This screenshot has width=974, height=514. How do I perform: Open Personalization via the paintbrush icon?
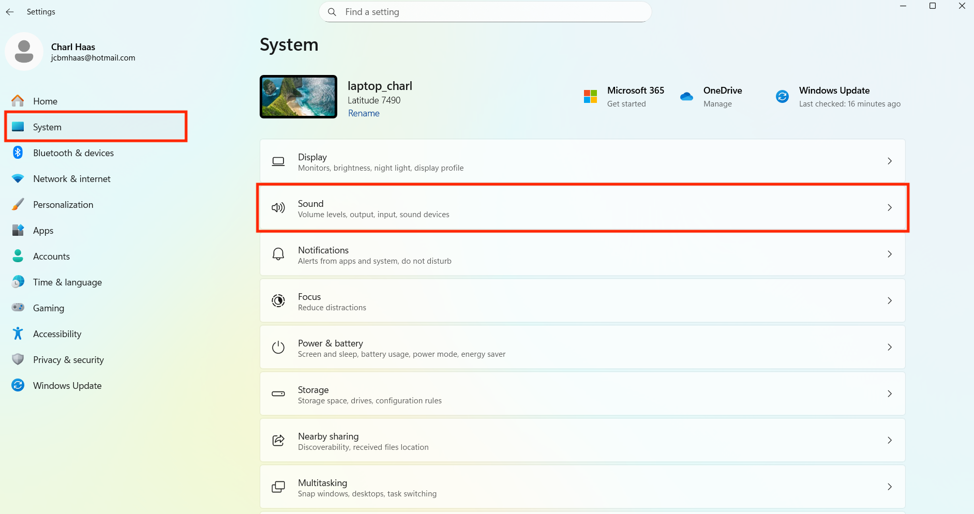point(18,204)
